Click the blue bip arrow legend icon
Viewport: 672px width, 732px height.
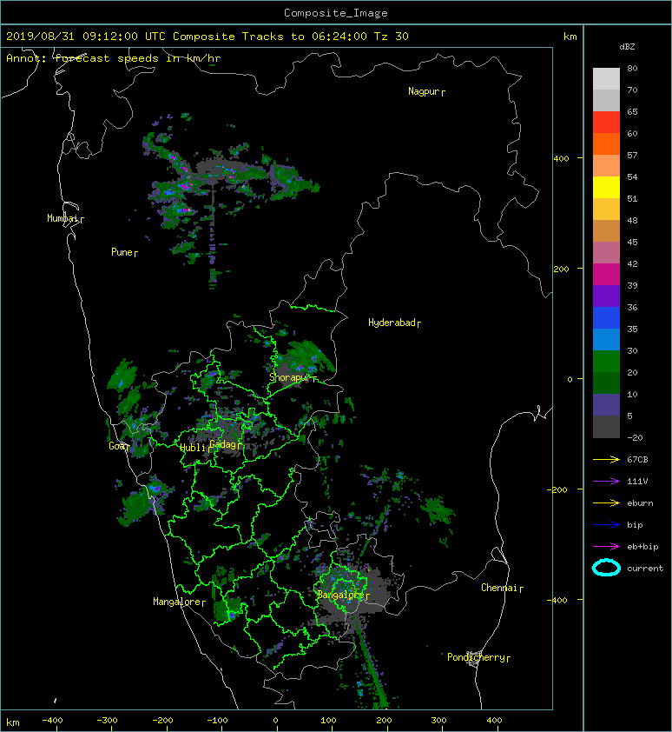606,525
